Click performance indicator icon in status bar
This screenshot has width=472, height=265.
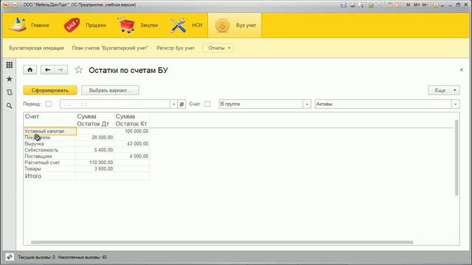click(10, 257)
